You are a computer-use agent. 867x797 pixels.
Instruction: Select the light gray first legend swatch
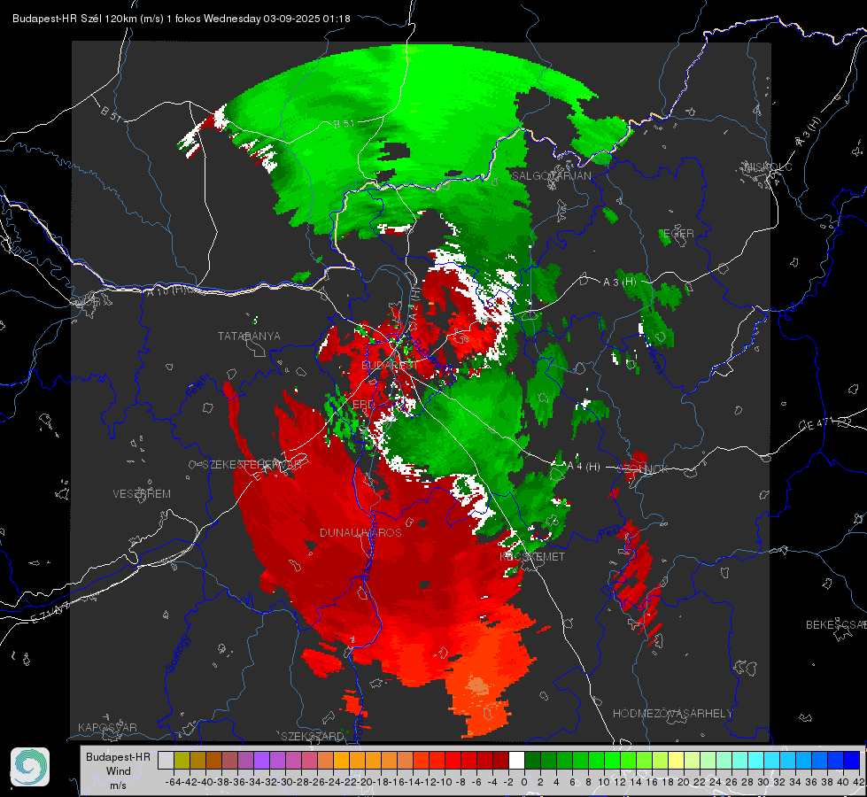166,760
